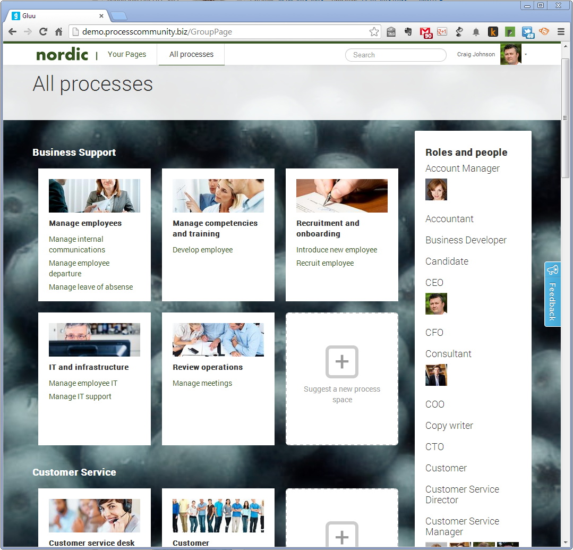Screen dimensions: 573x550
Task: Click Manage employees card image
Action: 95,196
